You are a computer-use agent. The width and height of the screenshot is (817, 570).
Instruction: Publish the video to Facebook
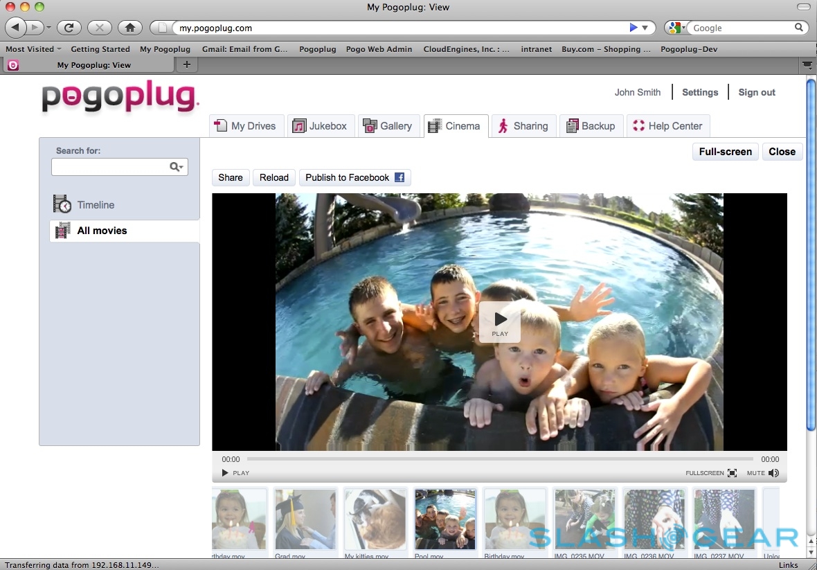click(x=354, y=177)
